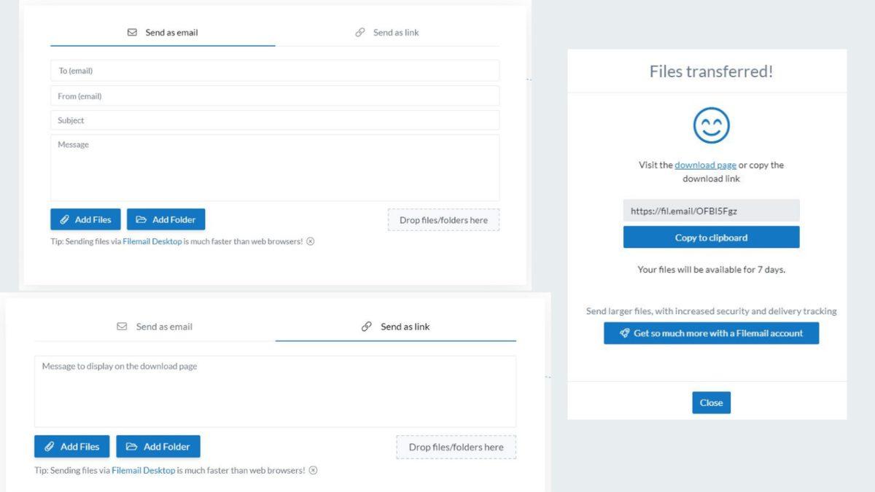Click the Message text area
875x492 pixels.
(274, 168)
